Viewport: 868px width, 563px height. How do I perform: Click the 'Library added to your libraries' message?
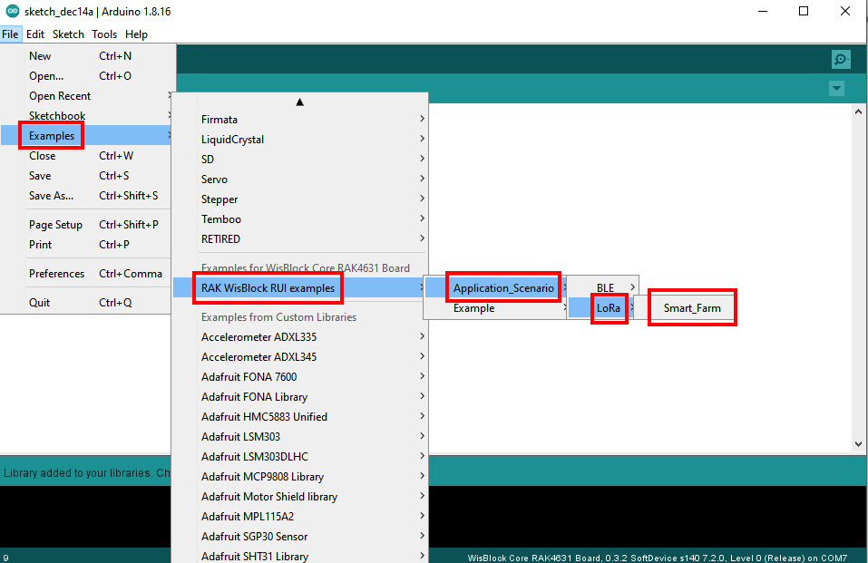tap(86, 472)
